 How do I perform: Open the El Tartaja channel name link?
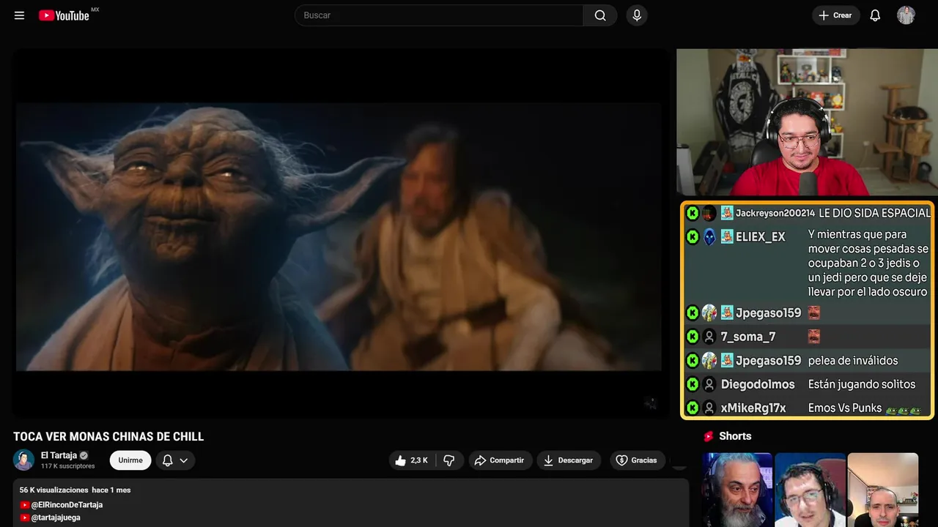tap(59, 455)
